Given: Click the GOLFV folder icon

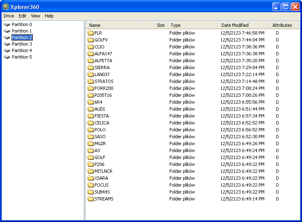Looking at the screenshot, I should pyautogui.click(x=90, y=40).
